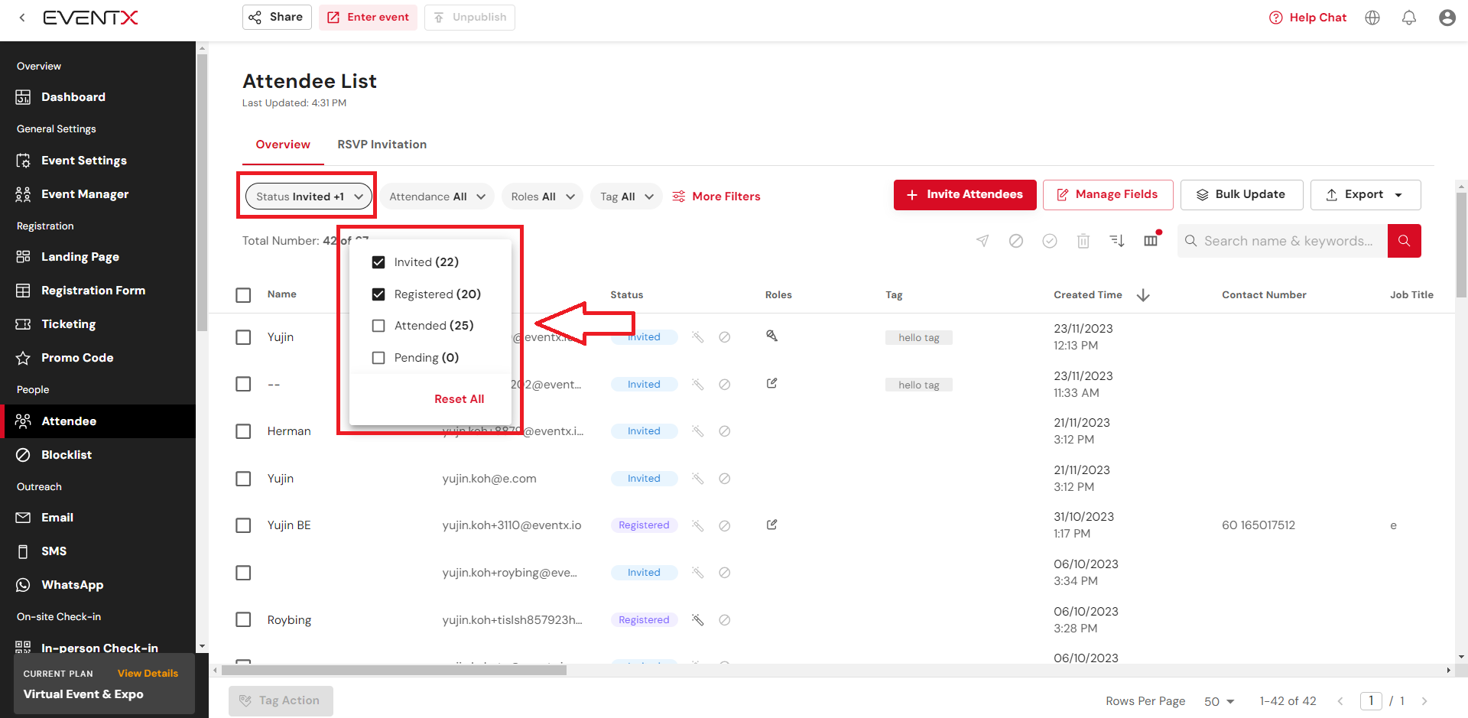Click the Invite Attendees button
The image size is (1468, 718).
click(x=964, y=195)
